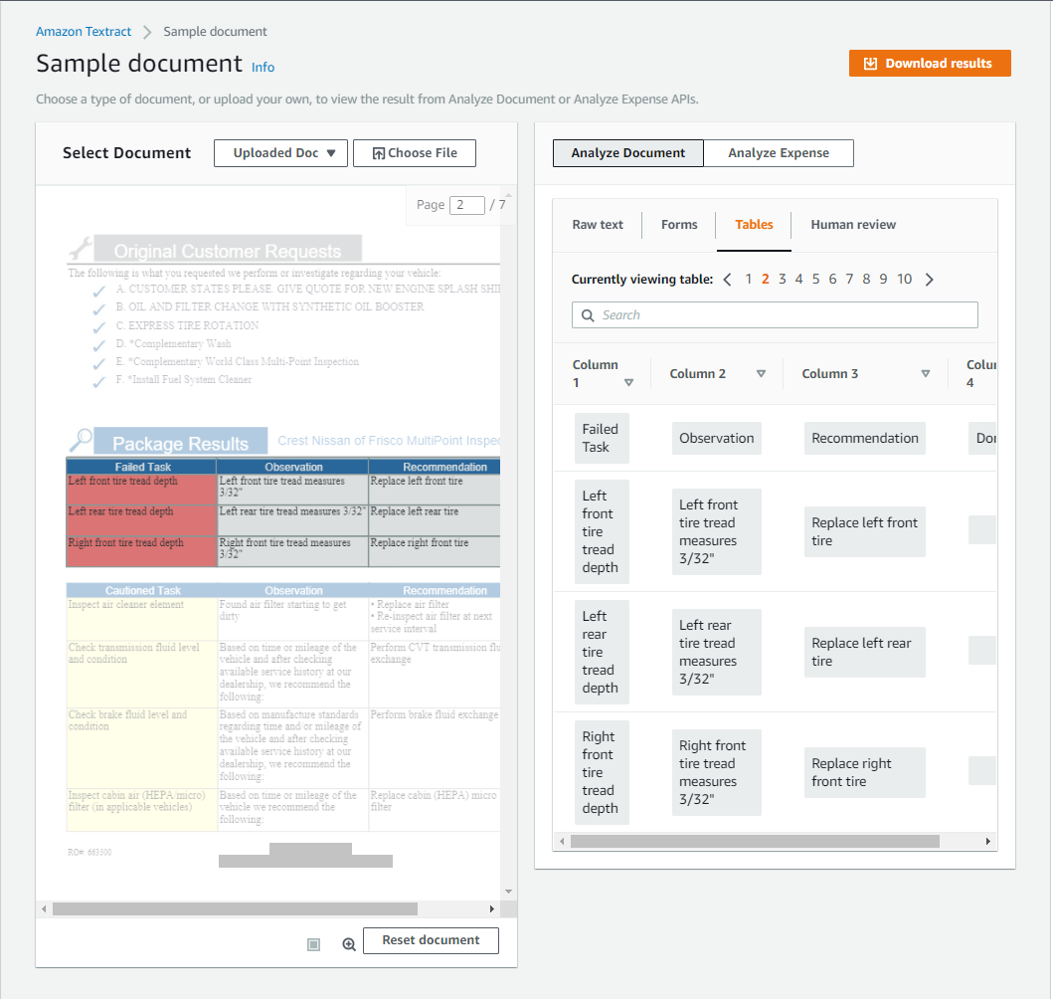Click the 'Observation' header cell in results
This screenshot has width=1053, height=999.
717,438
